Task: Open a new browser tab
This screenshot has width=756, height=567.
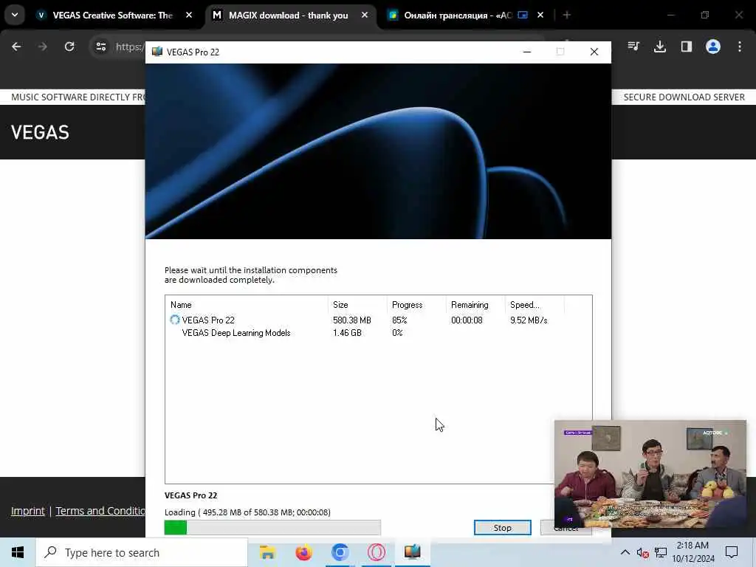Action: [566, 16]
